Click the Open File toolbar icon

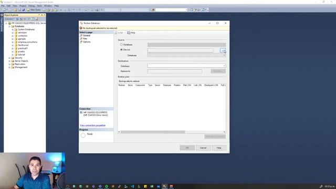pyautogui.click(x=15, y=10)
